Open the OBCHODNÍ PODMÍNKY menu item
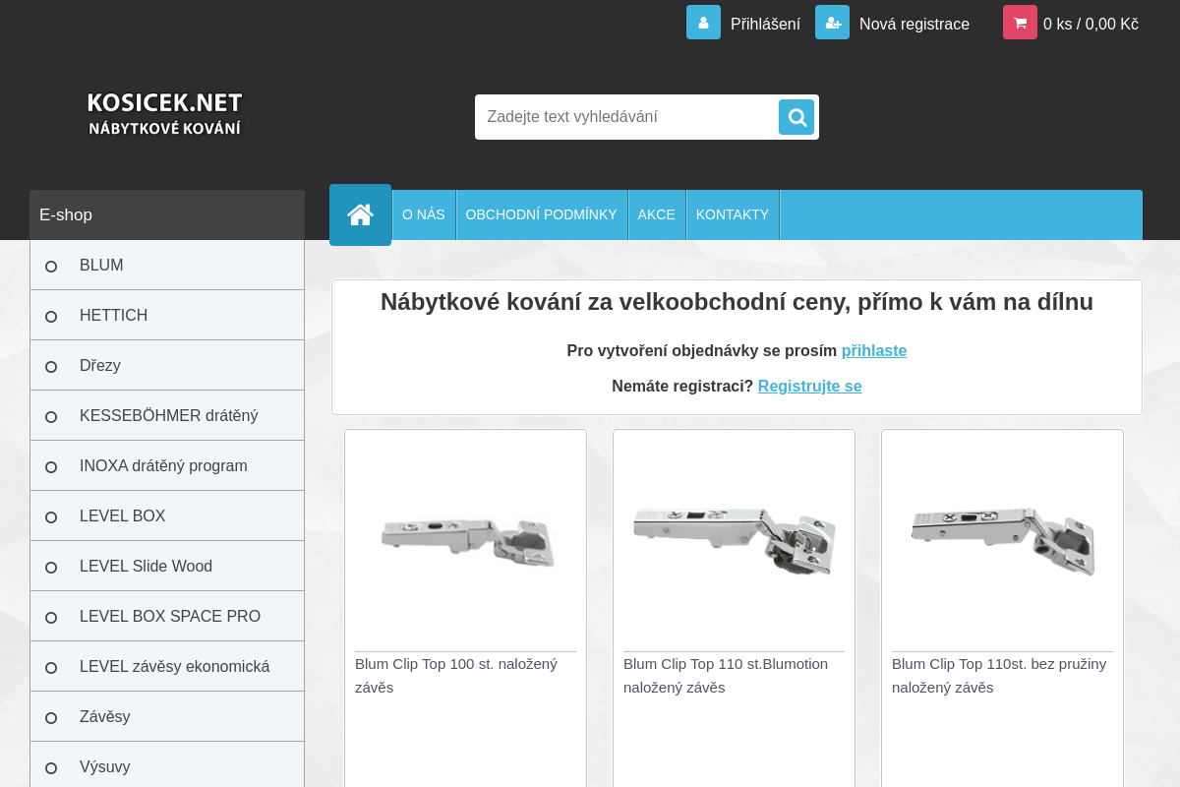1180x787 pixels. pyautogui.click(x=542, y=214)
